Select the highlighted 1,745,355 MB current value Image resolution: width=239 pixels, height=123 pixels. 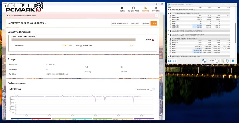tap(197, 51)
